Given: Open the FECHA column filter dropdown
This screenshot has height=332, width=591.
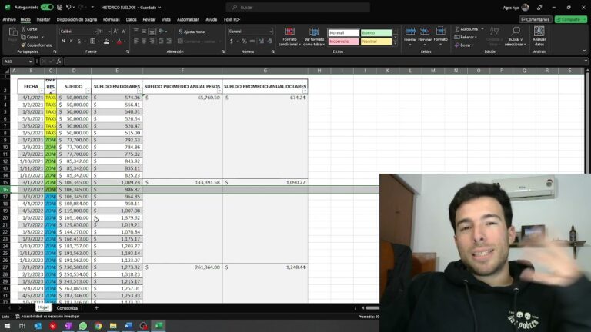Looking at the screenshot, I should [x=41, y=91].
